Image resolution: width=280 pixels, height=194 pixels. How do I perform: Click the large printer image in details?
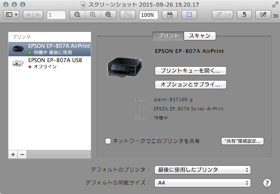click(124, 67)
